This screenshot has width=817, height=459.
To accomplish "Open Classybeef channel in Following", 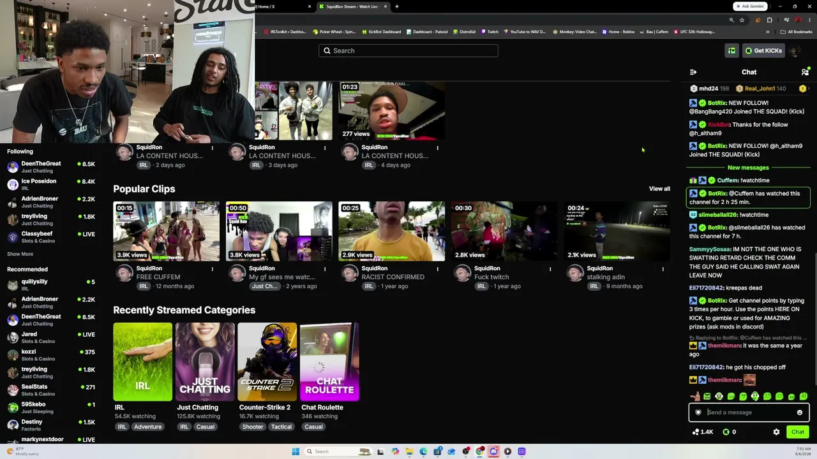I will coord(51,237).
